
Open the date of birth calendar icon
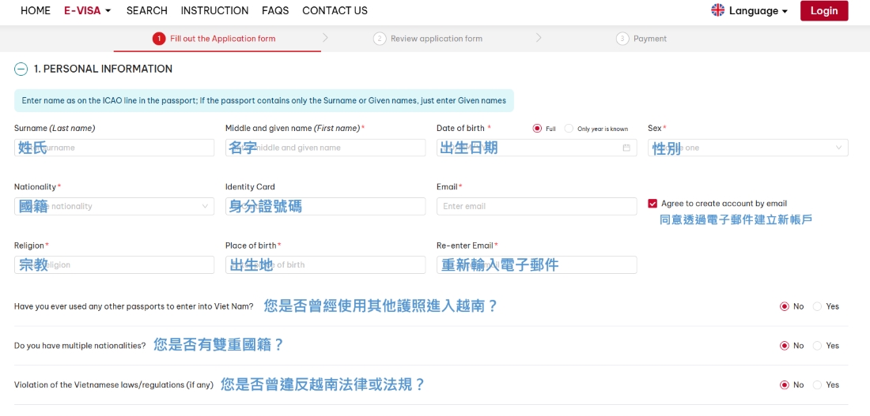coord(626,148)
